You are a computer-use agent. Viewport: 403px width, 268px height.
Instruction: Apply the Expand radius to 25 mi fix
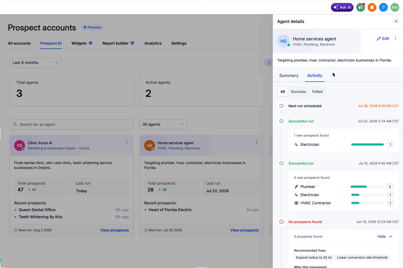(314, 257)
